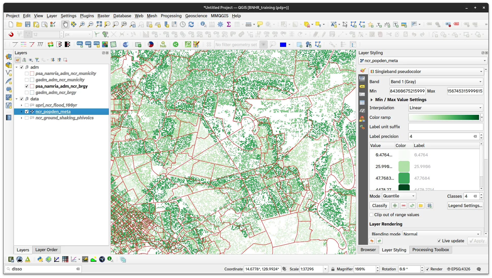
Task: Open the Raster menu
Action: pos(103,16)
